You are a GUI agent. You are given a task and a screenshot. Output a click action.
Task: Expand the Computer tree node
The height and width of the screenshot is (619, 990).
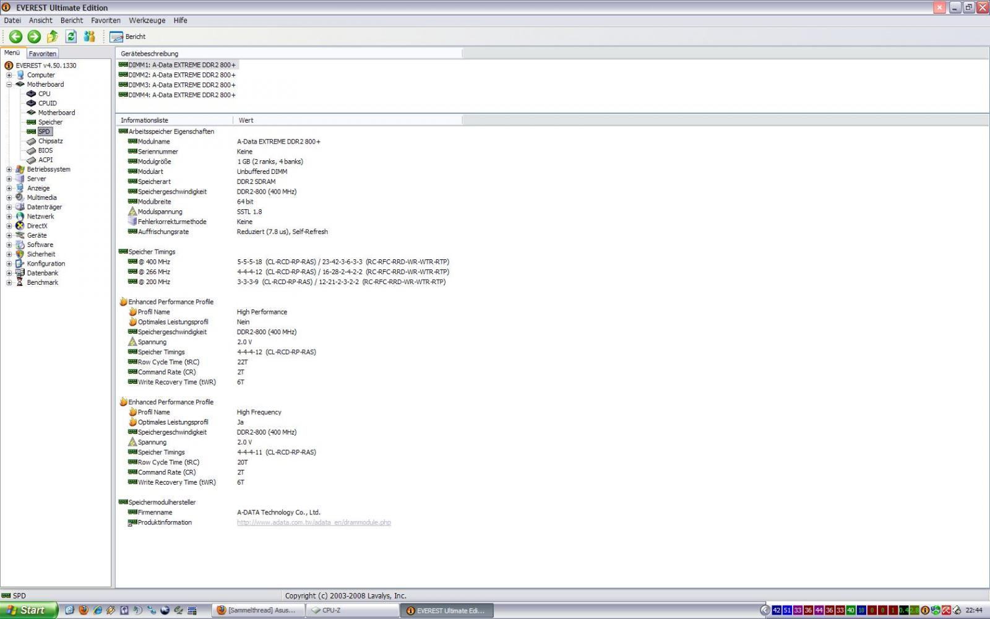pos(9,75)
